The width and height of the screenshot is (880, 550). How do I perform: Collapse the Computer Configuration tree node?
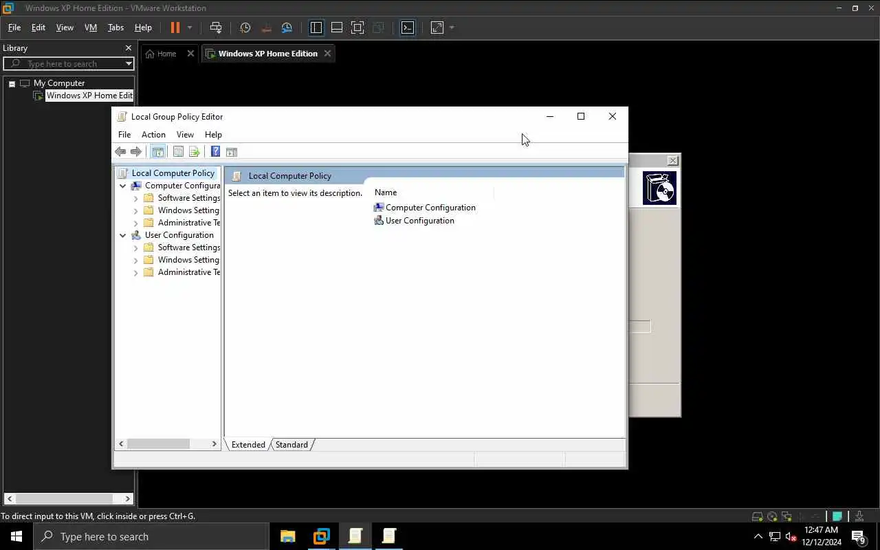pos(122,186)
